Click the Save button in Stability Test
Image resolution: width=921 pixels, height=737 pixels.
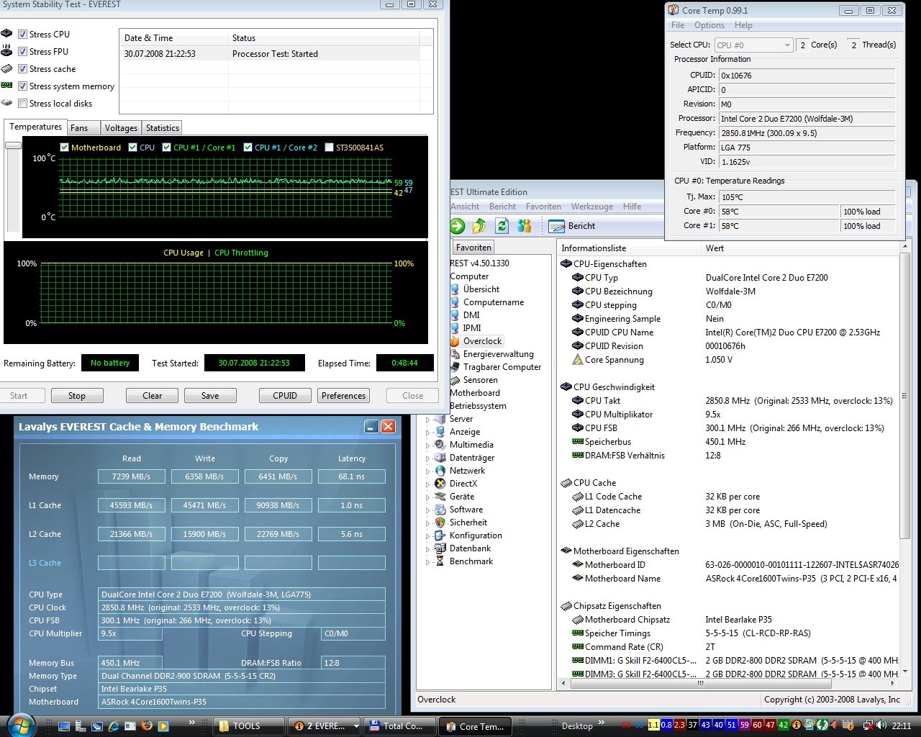pyautogui.click(x=210, y=396)
